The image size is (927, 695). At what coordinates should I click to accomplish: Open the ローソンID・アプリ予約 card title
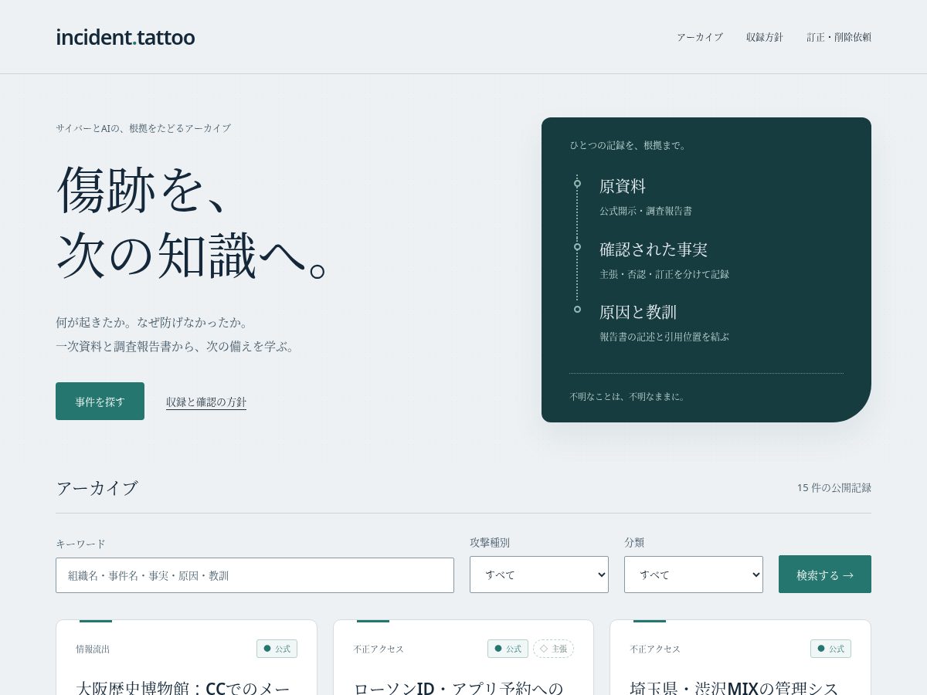(x=458, y=687)
